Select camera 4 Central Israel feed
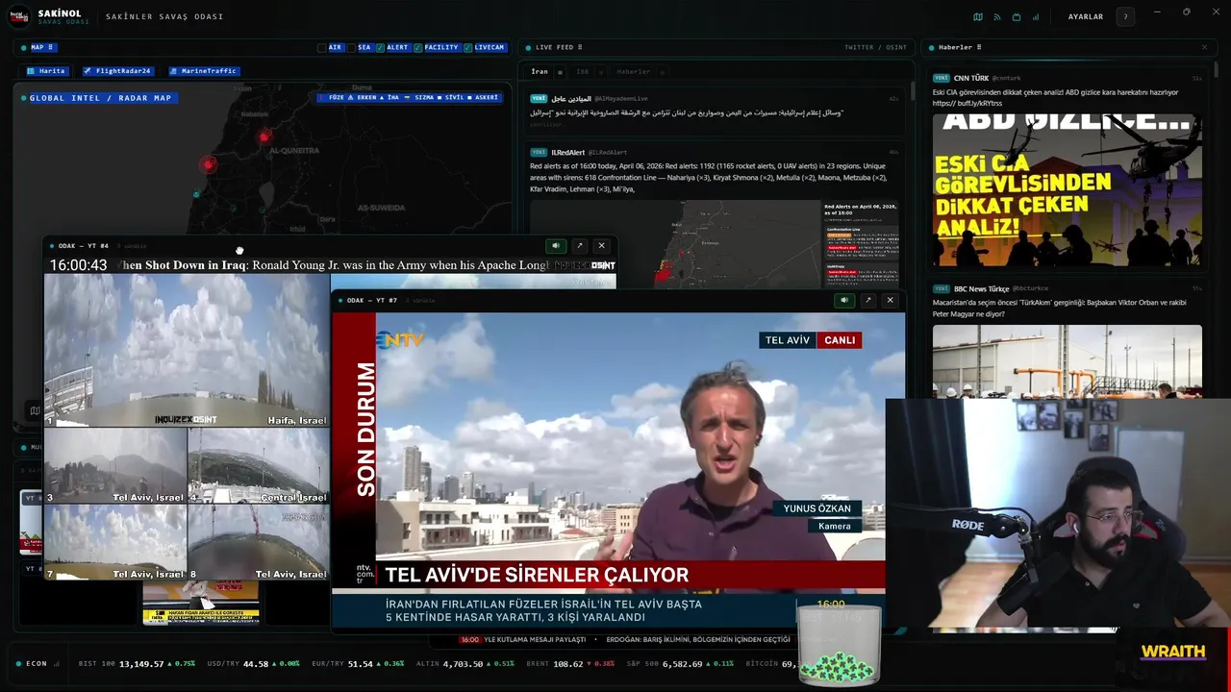The width and height of the screenshot is (1231, 692). 259,466
